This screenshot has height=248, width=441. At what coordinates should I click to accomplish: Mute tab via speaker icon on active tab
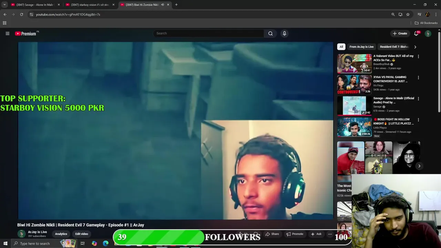163,5
